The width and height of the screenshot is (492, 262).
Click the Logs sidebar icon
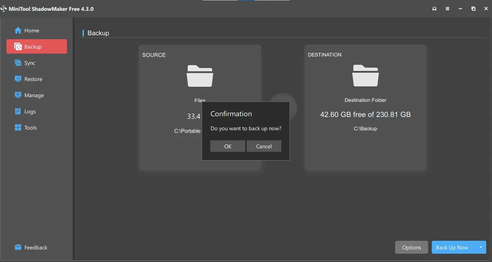click(18, 112)
